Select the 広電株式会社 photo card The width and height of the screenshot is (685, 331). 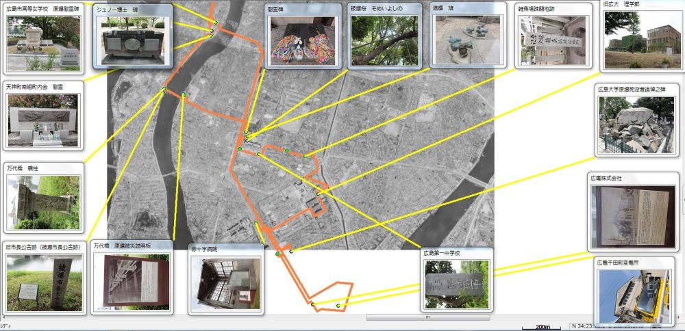[633, 216]
